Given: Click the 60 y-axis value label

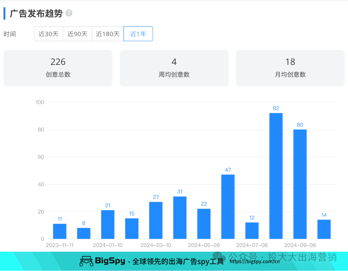Looking at the screenshot, I should pos(41,157).
